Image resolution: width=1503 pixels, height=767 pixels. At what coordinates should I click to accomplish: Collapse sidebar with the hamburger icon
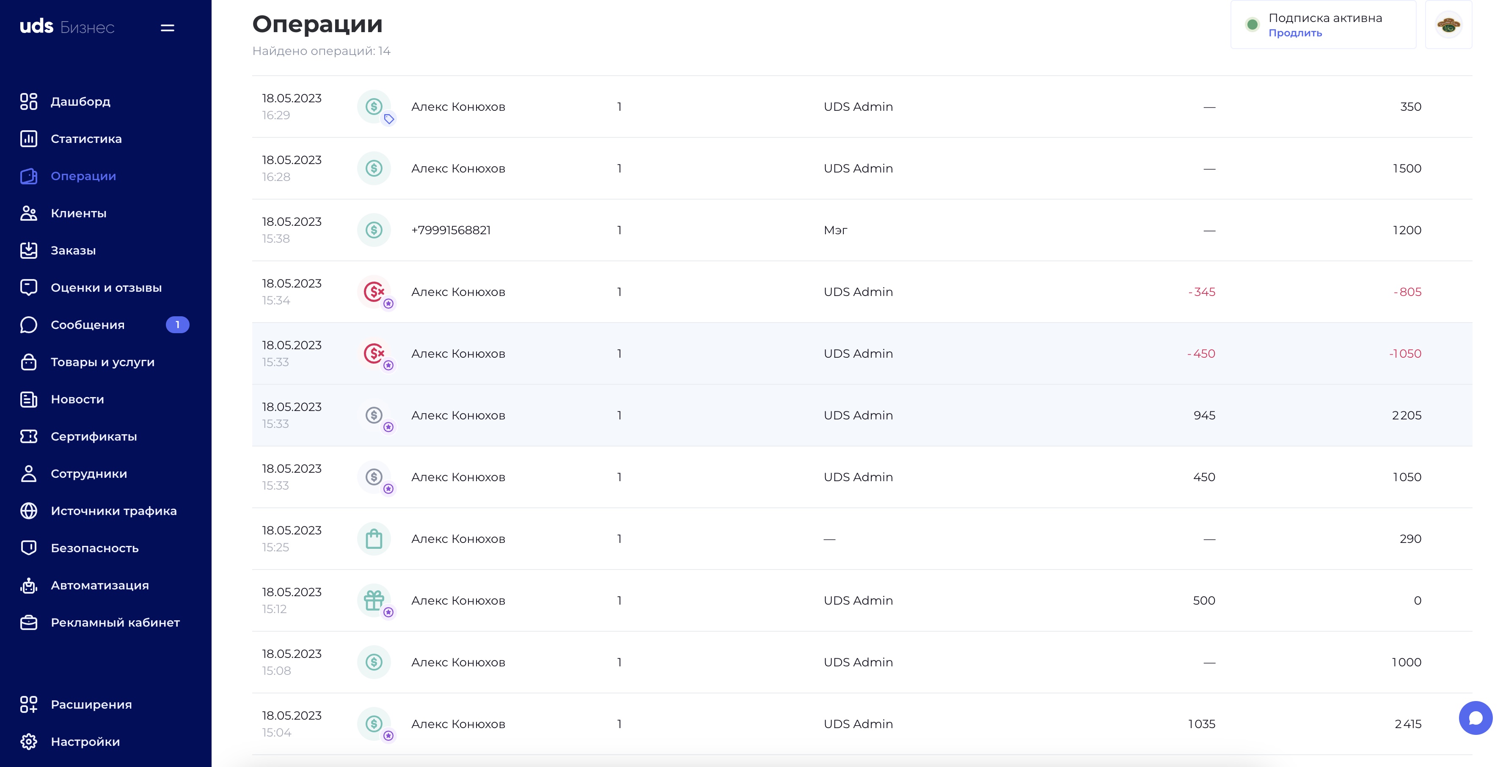pos(168,27)
